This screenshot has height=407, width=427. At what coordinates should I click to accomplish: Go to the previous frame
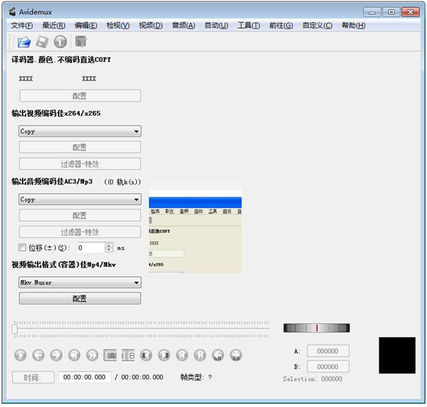click(x=38, y=355)
